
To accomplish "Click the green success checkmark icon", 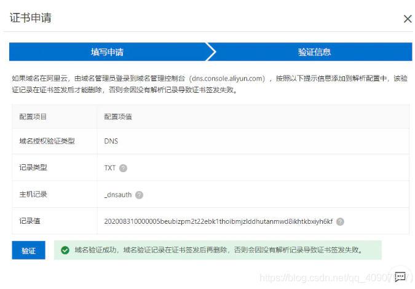I will pos(65,250).
